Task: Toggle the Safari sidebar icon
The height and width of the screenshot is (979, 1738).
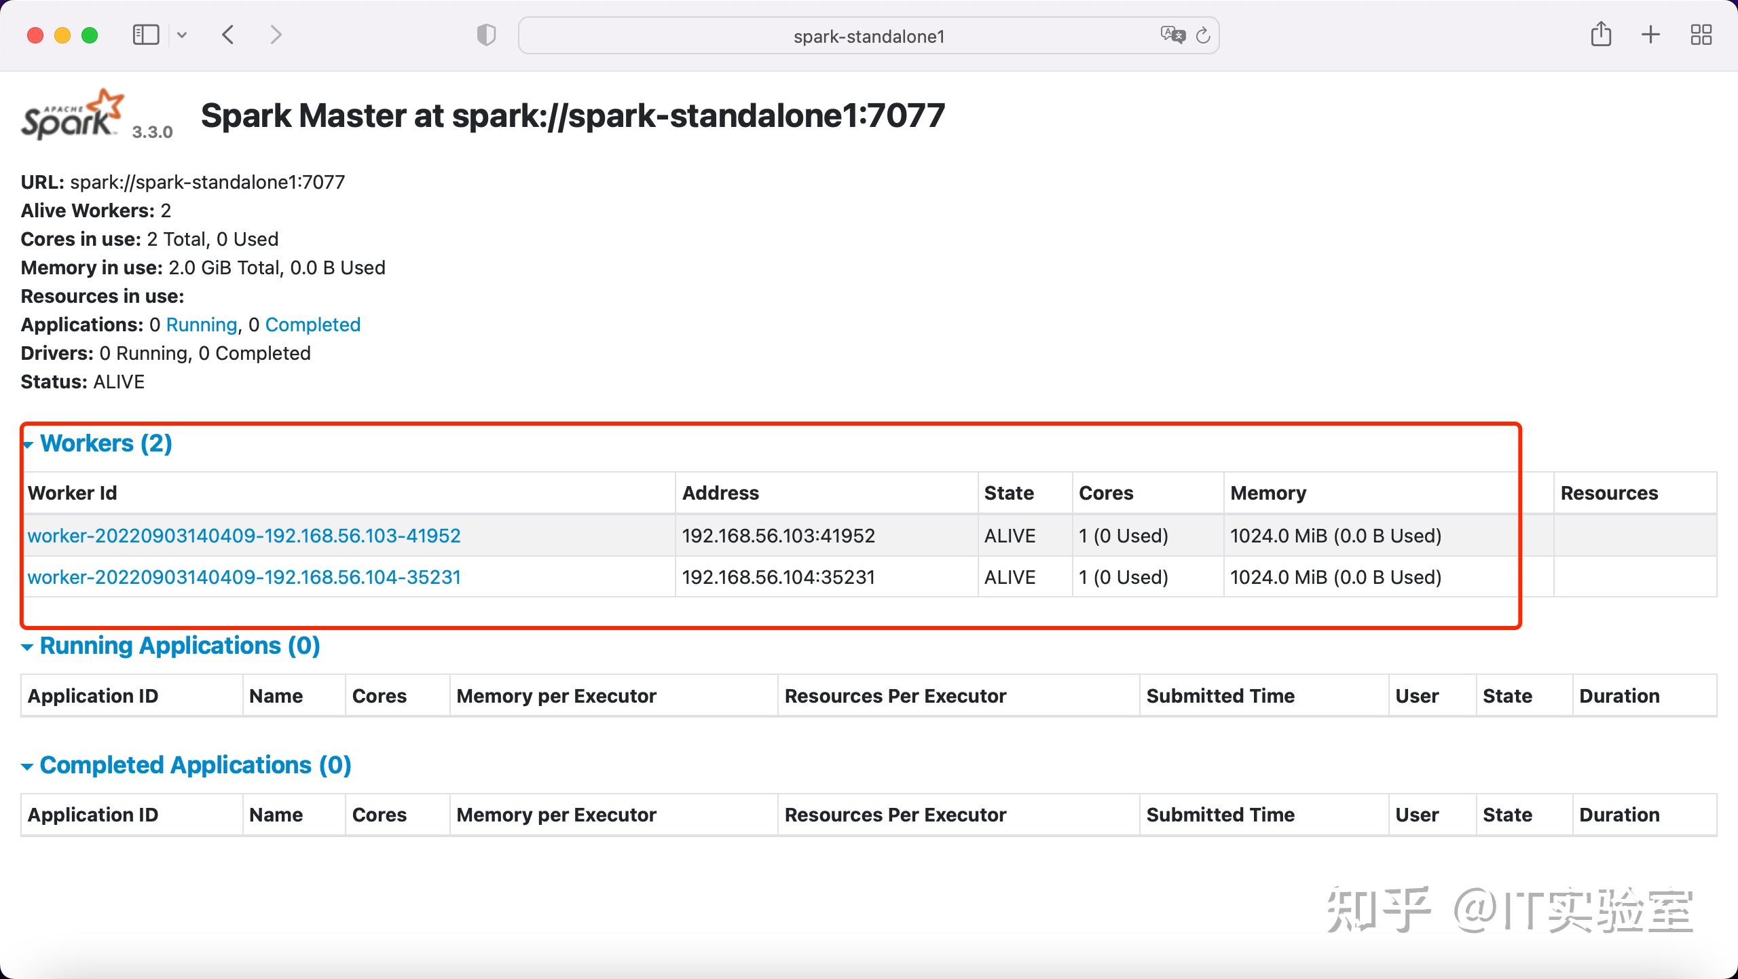Action: [x=145, y=34]
